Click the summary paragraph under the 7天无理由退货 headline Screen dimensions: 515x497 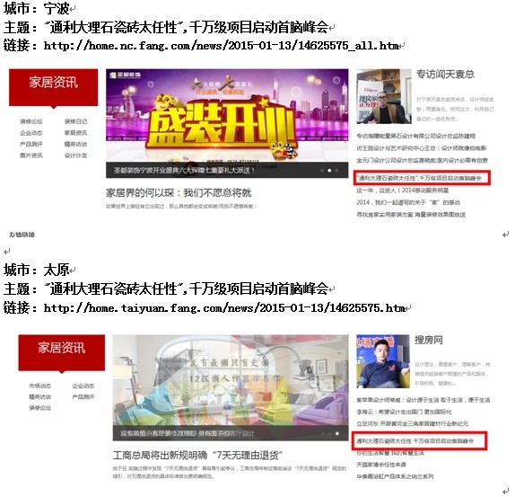[x=230, y=472]
